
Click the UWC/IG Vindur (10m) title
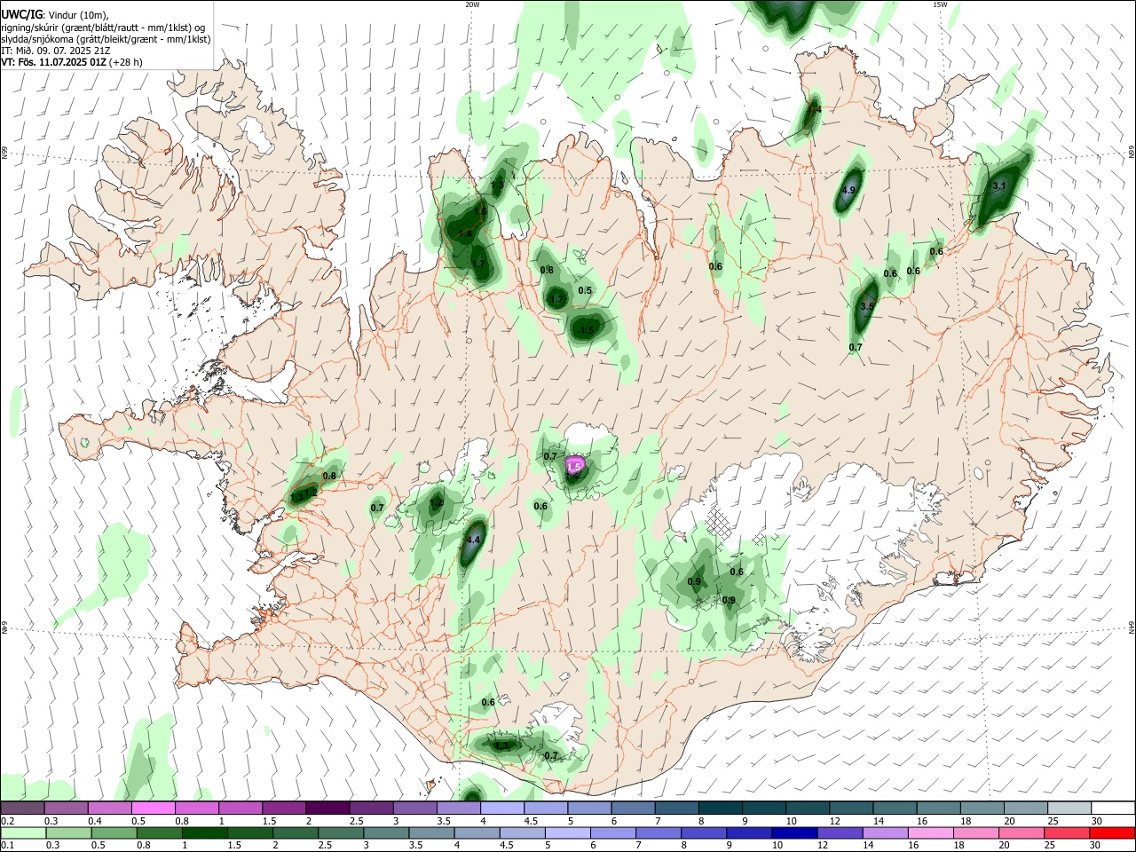[54, 15]
